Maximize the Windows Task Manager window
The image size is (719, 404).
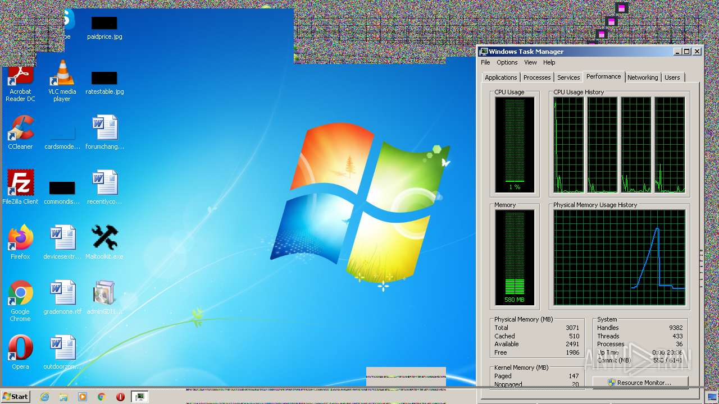686,52
